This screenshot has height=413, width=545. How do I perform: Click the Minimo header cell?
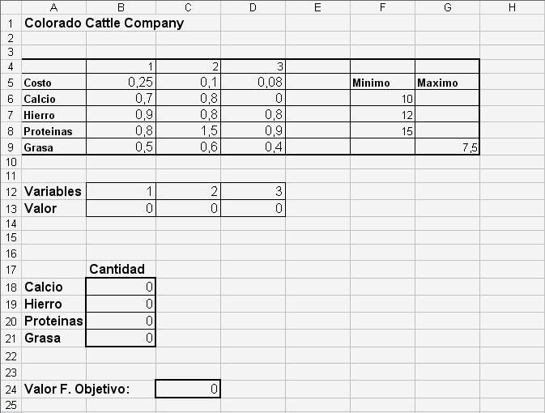pyautogui.click(x=382, y=83)
